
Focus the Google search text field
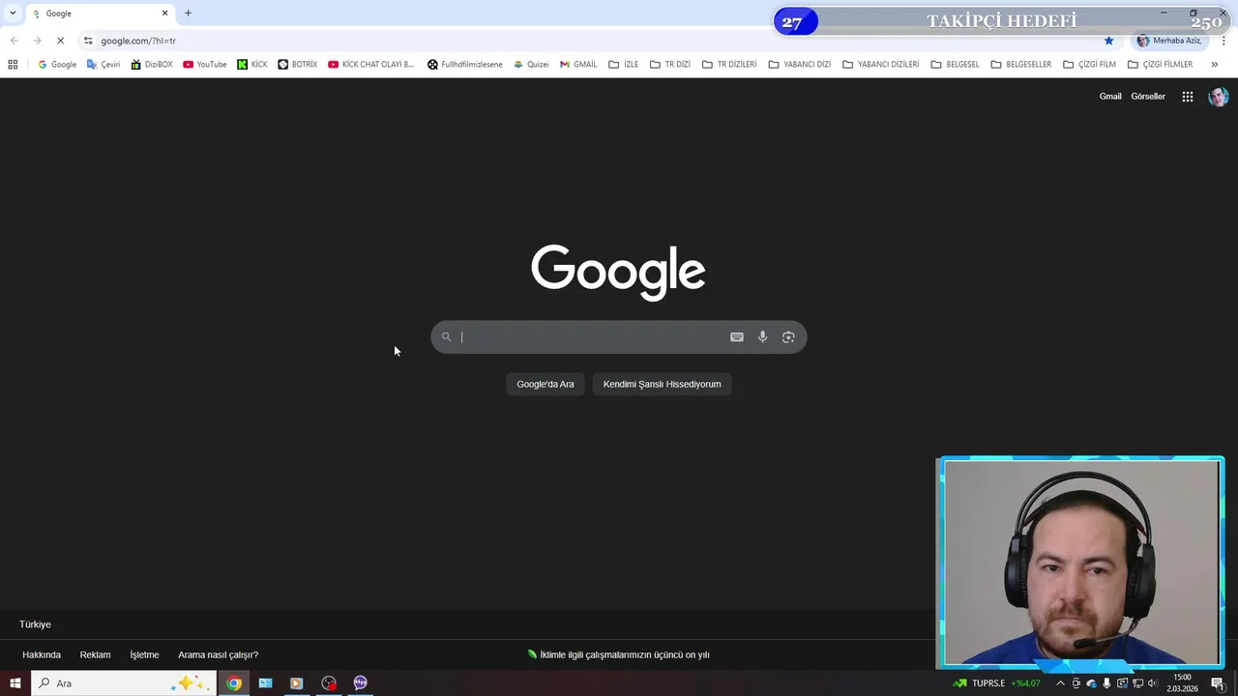click(x=590, y=337)
